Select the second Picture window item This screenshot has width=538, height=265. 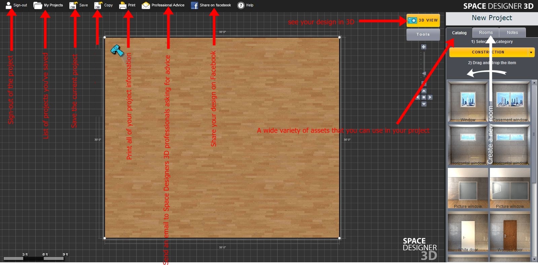[x=510, y=188]
